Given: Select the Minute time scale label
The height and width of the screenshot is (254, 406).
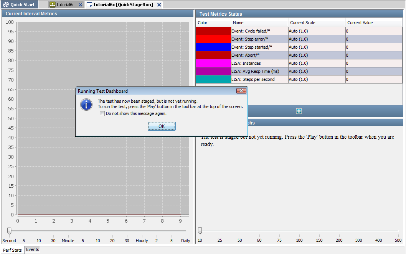Looking at the screenshot, I should coord(68,240).
